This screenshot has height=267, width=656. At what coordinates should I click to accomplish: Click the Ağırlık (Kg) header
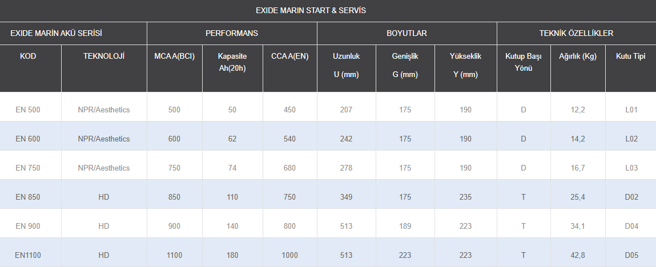577,56
